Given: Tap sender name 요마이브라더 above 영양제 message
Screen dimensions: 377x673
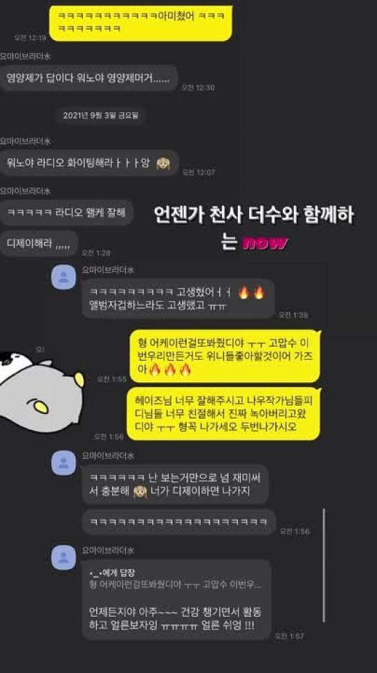Looking at the screenshot, I should pos(26,56).
